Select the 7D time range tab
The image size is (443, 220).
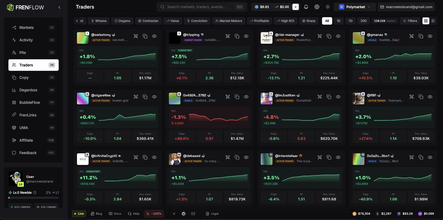[x=351, y=21]
